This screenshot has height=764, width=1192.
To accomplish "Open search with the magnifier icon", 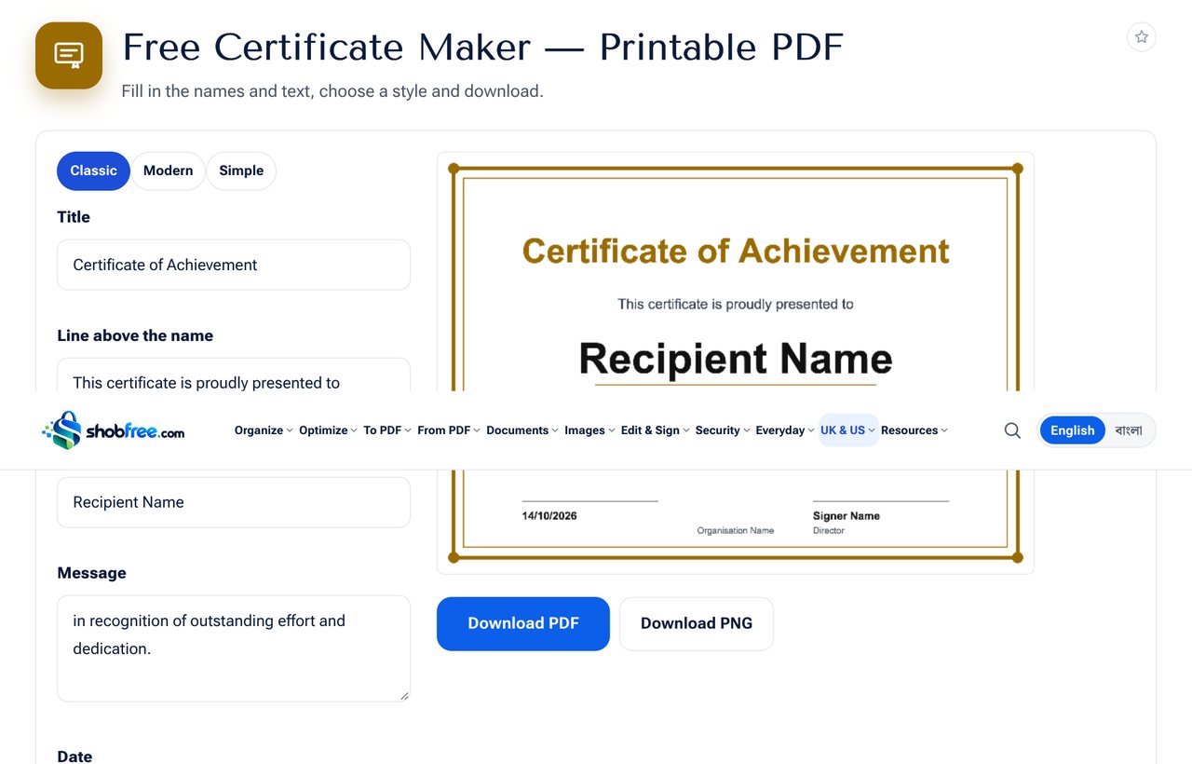I will tap(1012, 430).
